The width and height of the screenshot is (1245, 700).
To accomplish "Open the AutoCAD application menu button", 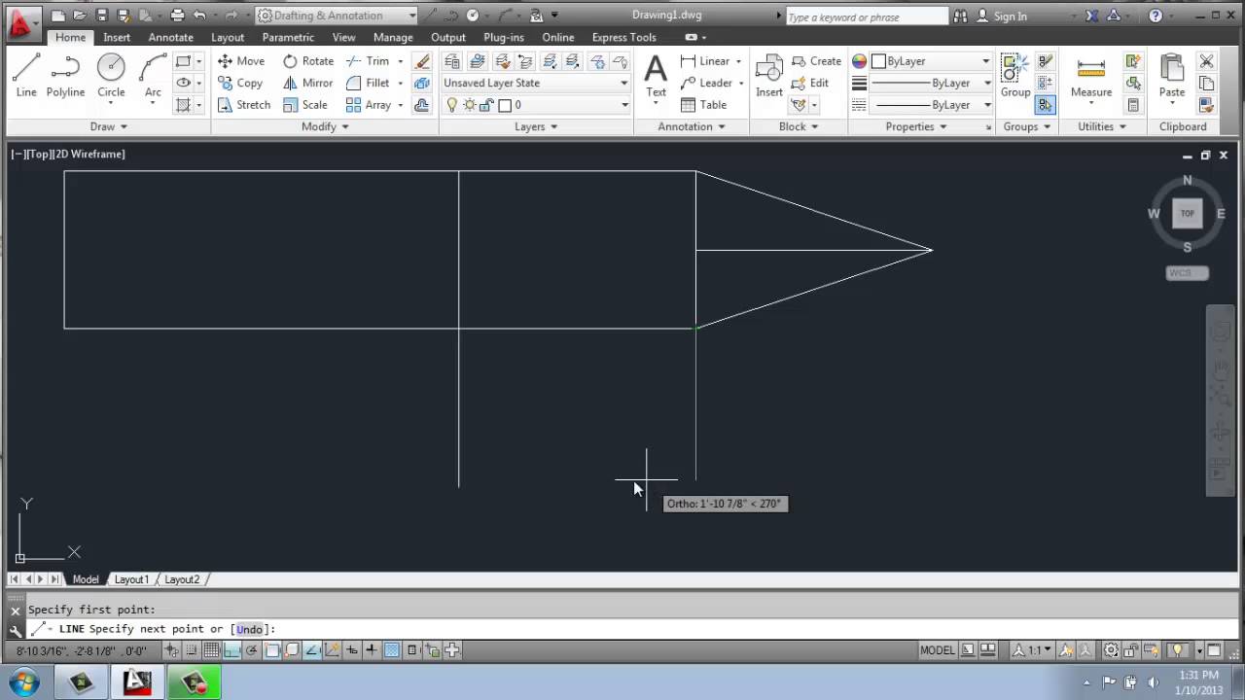I will coord(24,25).
